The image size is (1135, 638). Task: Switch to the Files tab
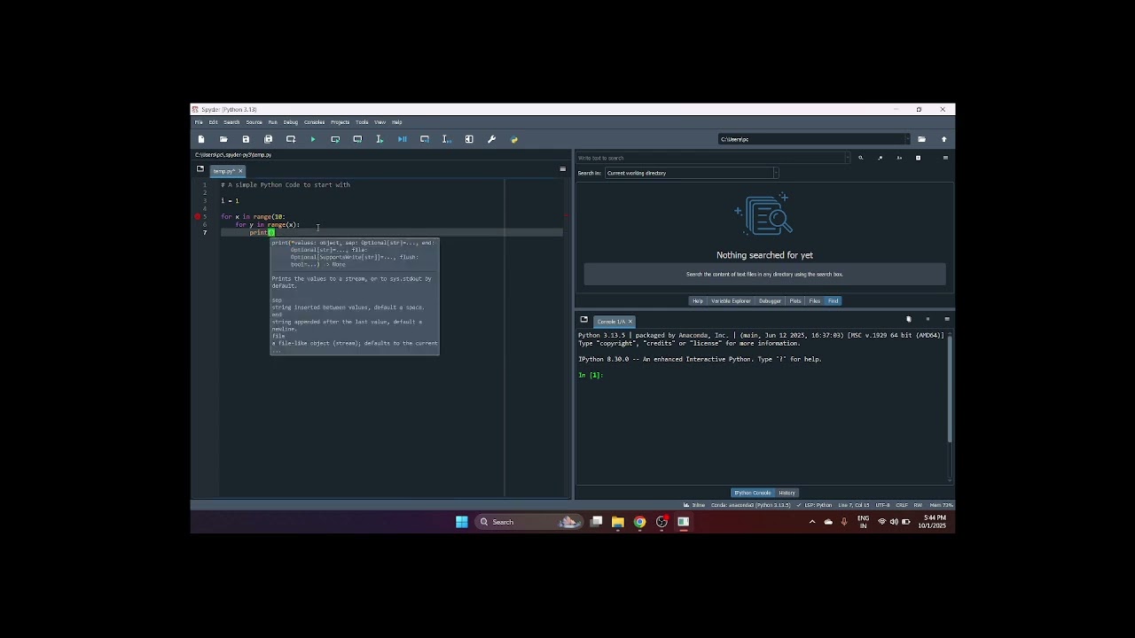[x=815, y=301]
